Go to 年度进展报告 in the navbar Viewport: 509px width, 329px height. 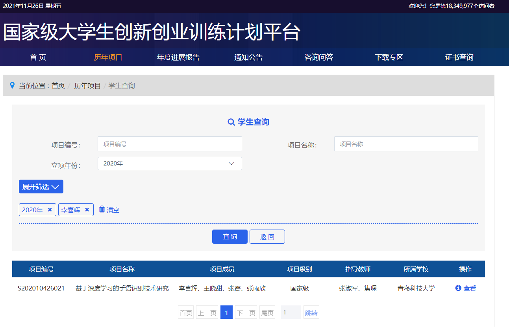[178, 57]
